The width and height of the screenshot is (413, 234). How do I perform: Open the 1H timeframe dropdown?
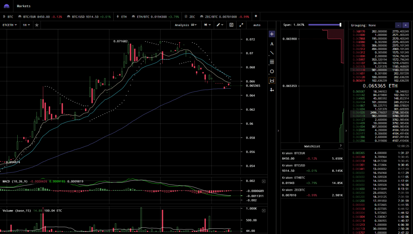26,25
